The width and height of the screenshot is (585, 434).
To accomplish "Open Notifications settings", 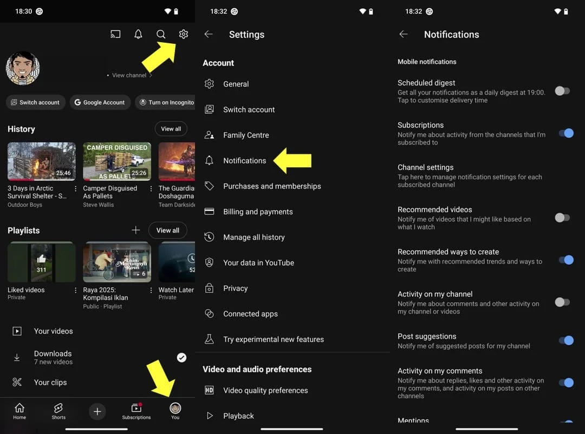I will click(292, 160).
